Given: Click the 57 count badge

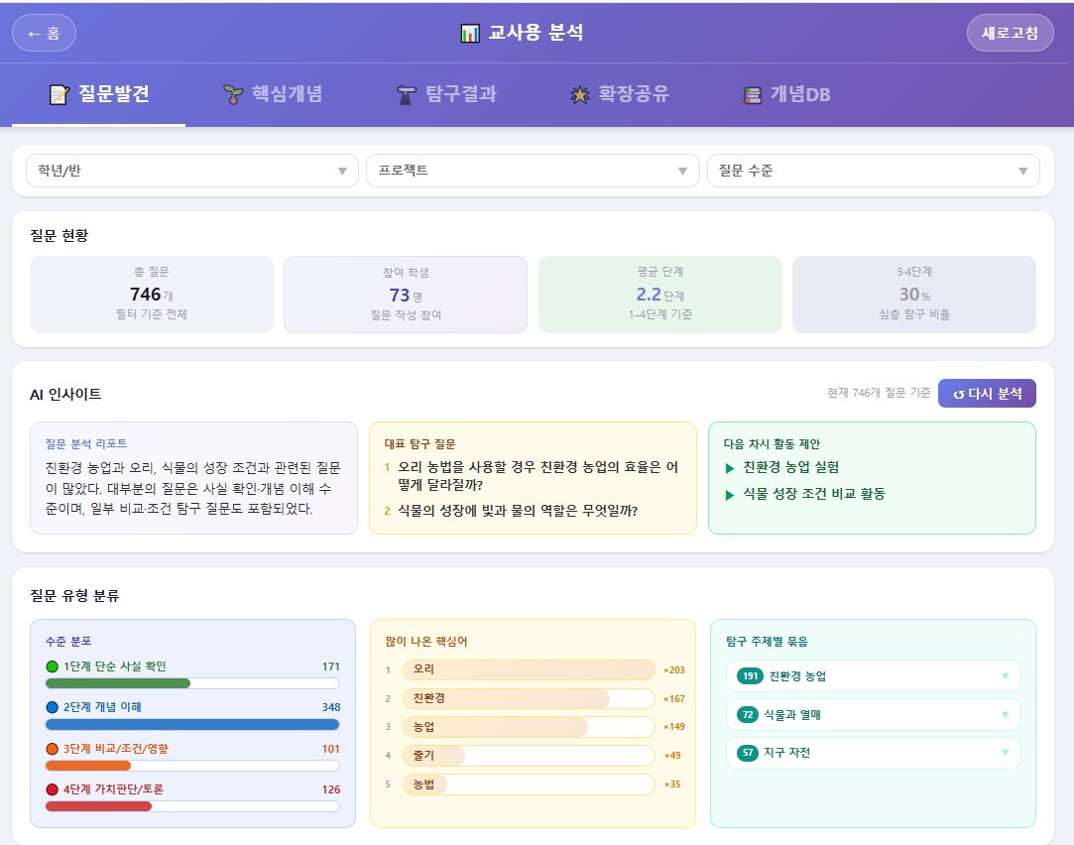Looking at the screenshot, I should pyautogui.click(x=748, y=753).
